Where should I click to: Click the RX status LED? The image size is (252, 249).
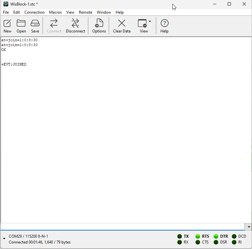tap(180, 242)
